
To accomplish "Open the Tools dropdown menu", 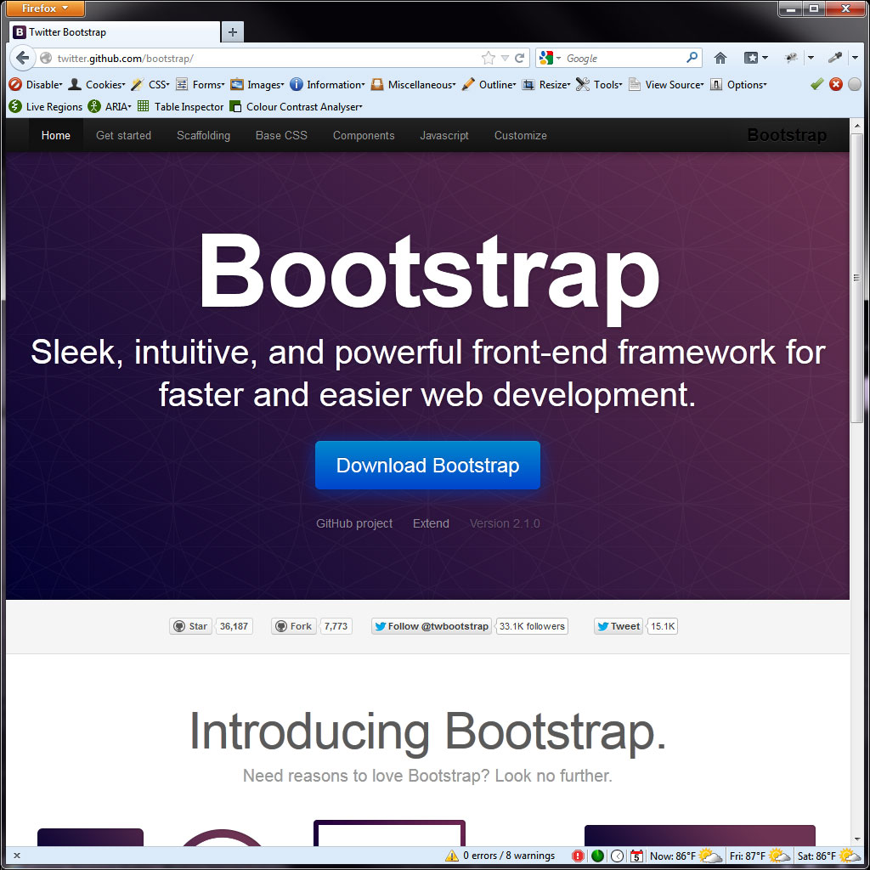I will 599,84.
